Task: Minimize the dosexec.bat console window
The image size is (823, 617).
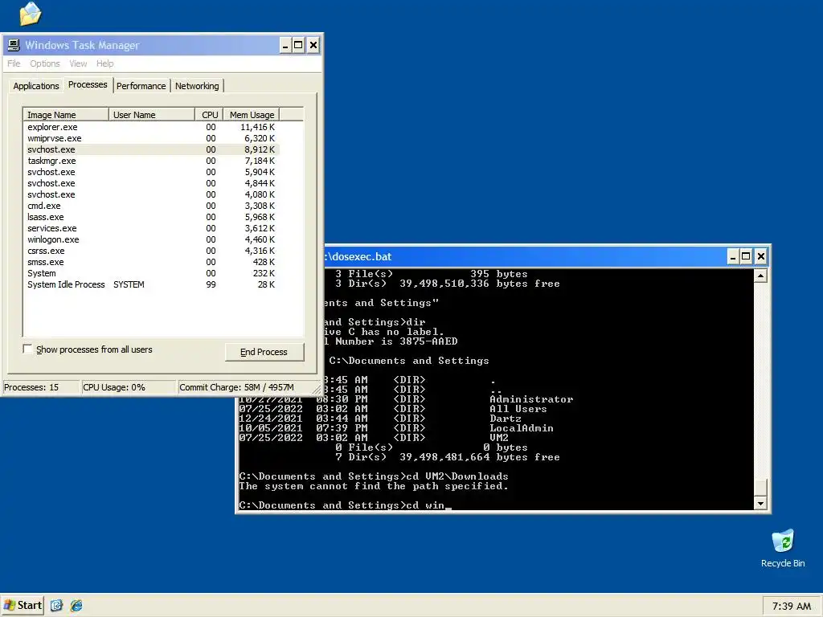Action: click(x=733, y=256)
